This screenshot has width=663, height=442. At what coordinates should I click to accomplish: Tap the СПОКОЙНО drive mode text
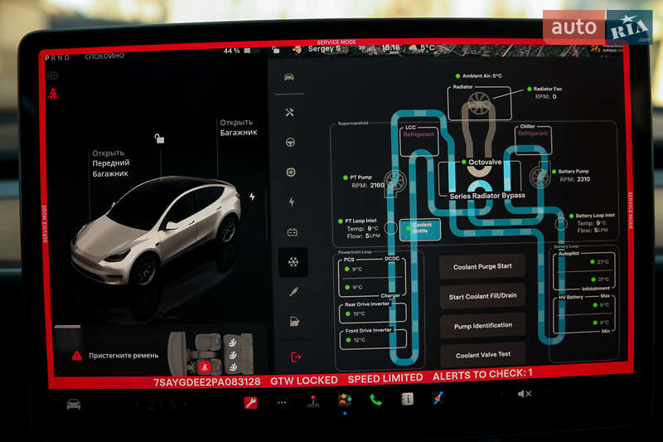[104, 56]
